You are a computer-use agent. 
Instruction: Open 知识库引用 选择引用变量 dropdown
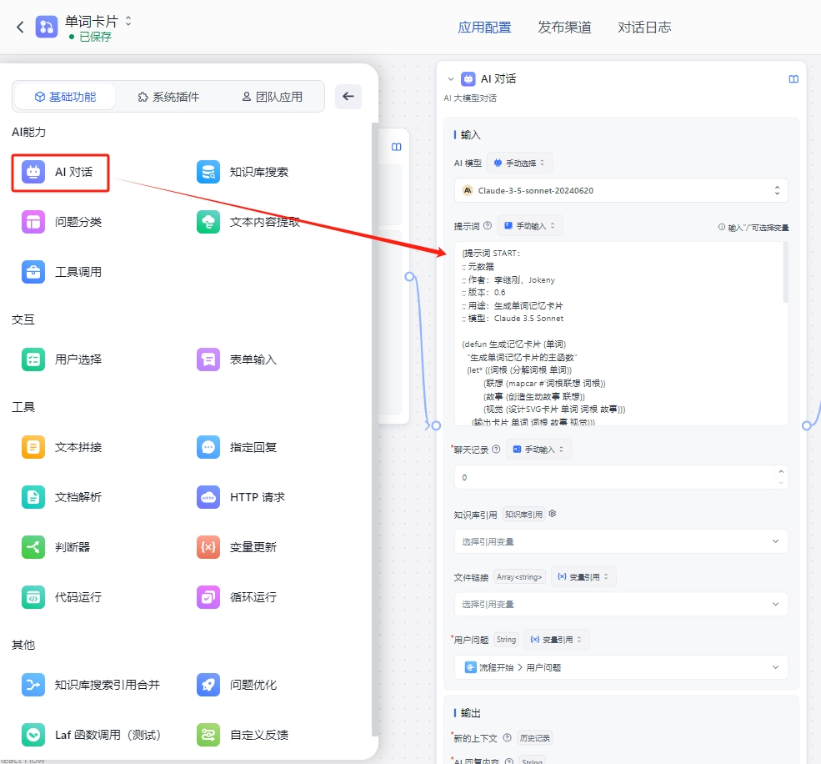(x=621, y=542)
